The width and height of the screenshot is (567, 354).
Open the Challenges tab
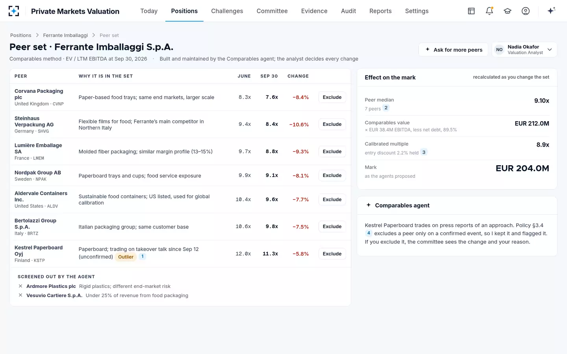pos(227,11)
